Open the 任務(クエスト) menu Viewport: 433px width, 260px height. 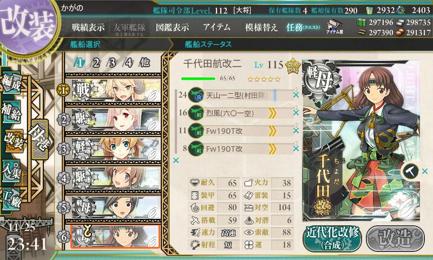tap(303, 27)
